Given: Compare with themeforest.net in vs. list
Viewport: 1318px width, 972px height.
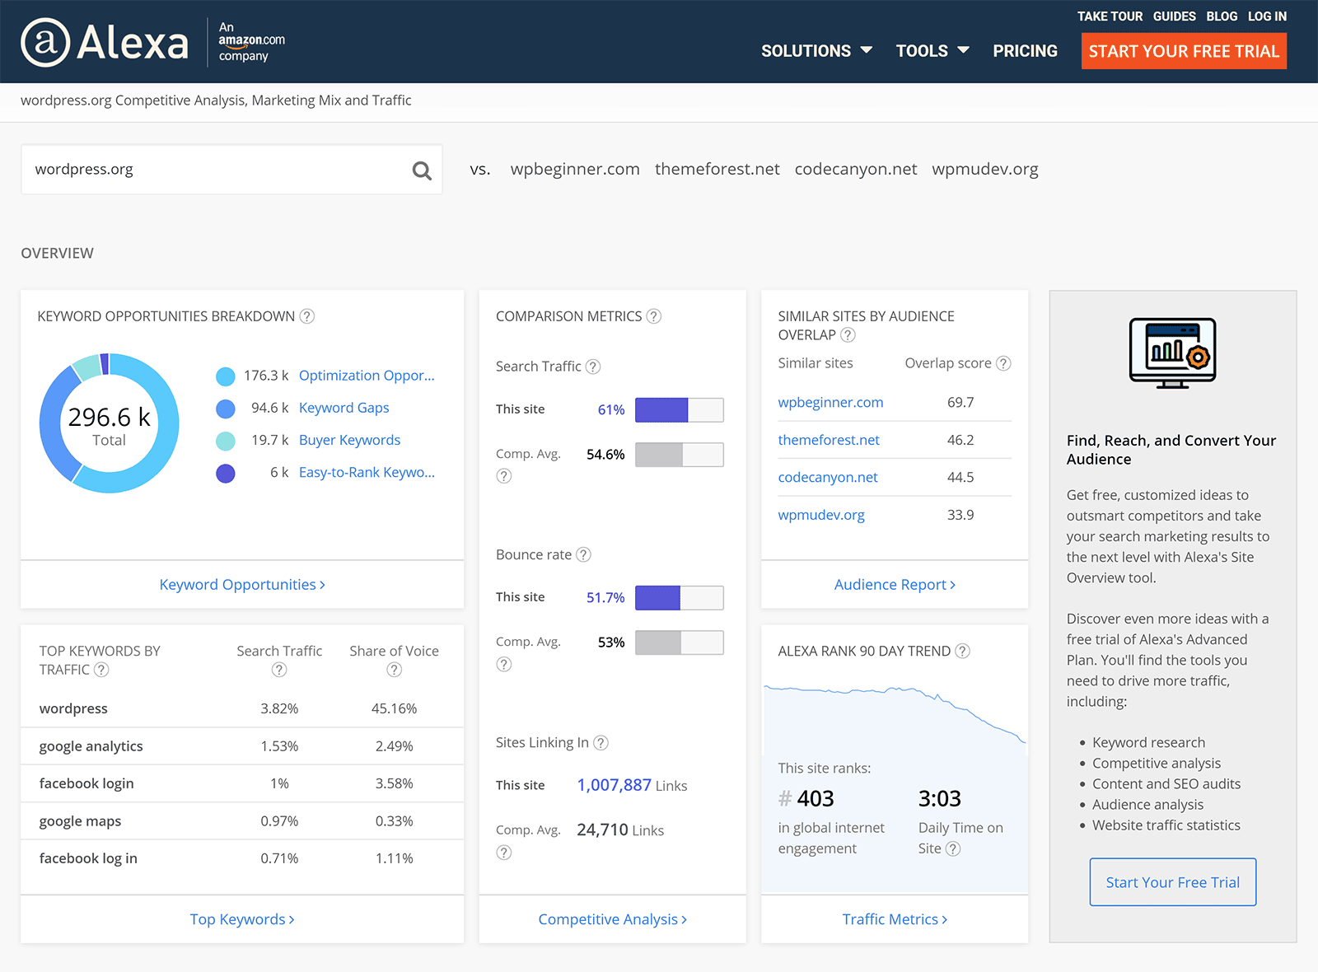Looking at the screenshot, I should [x=717, y=169].
